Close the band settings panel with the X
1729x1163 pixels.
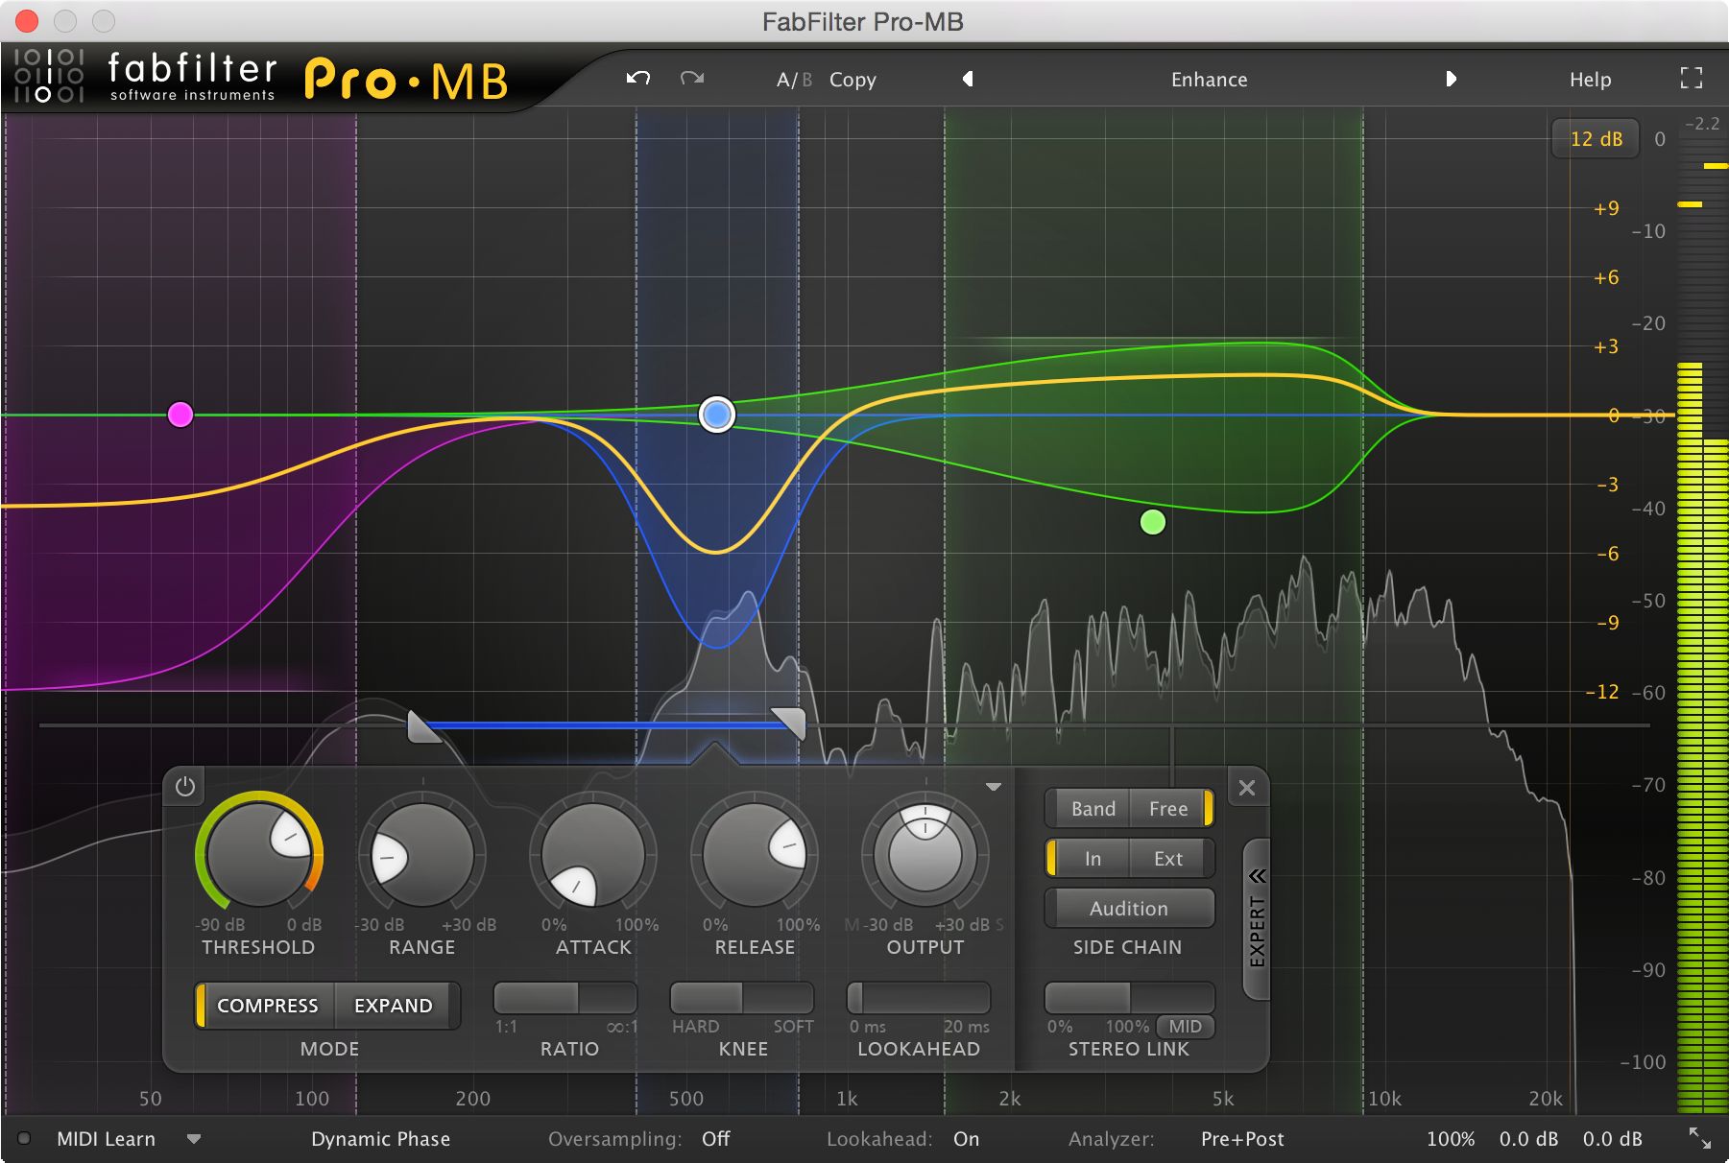click(x=1247, y=788)
